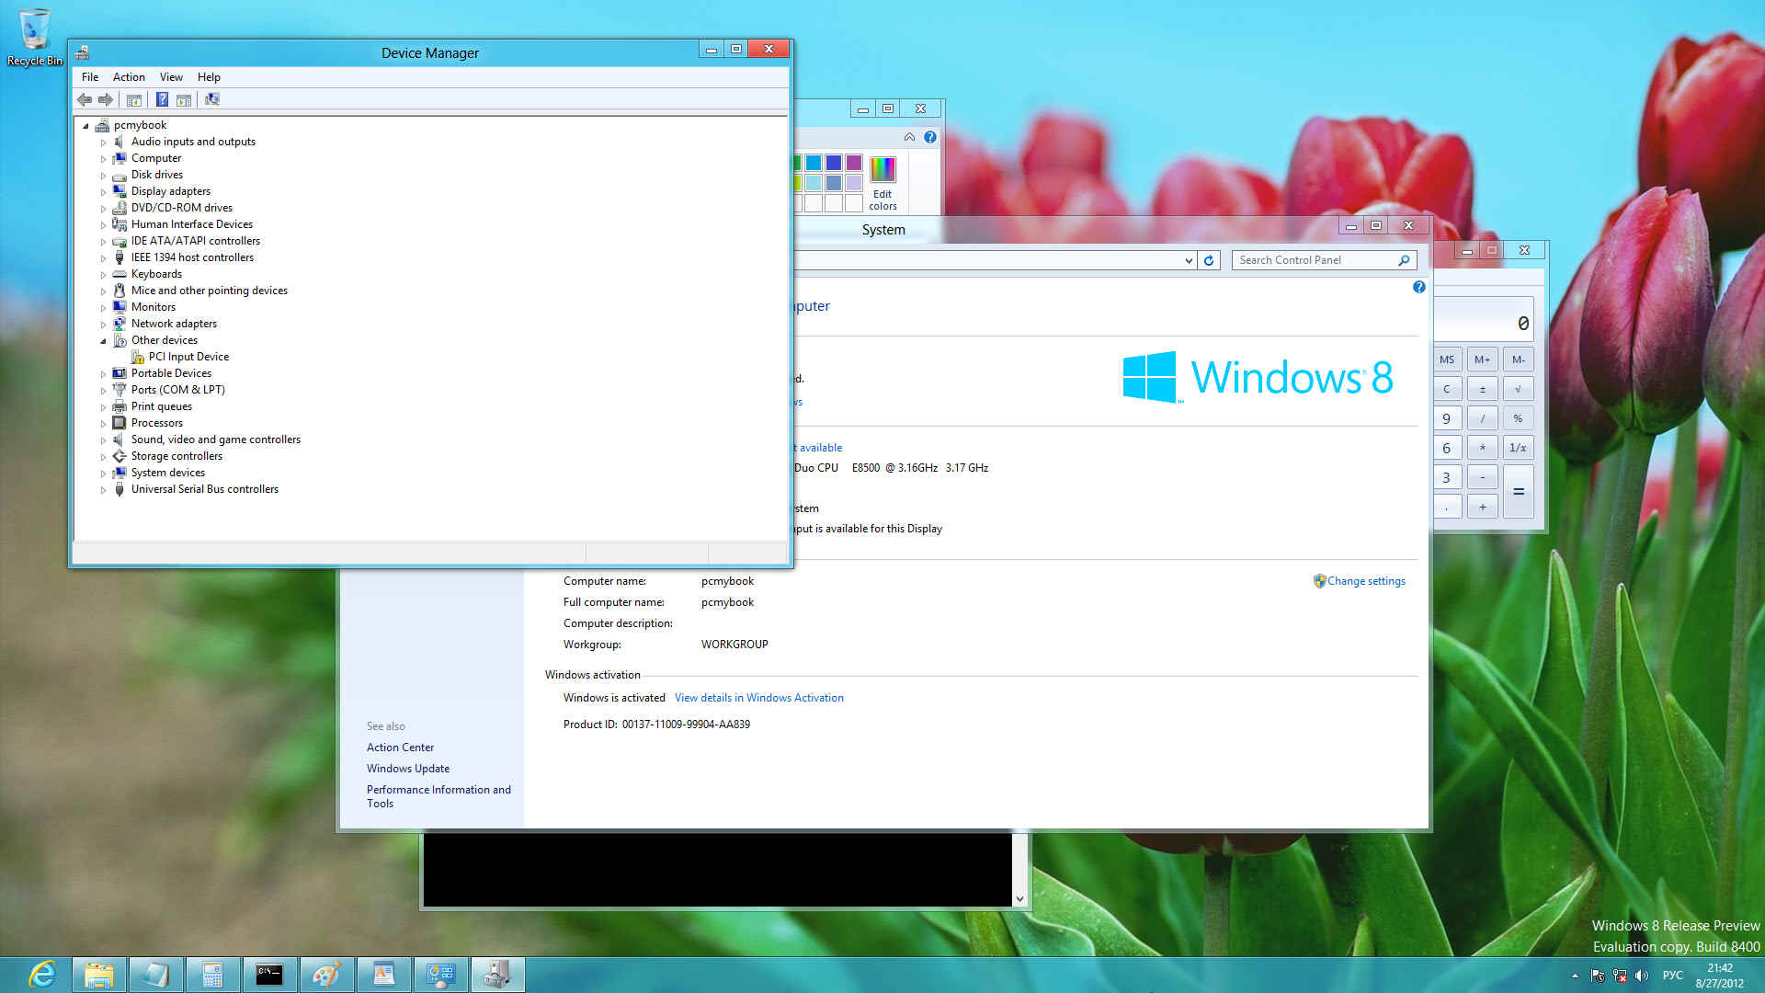Open the View menu
Viewport: 1765px width, 993px height.
171,77
